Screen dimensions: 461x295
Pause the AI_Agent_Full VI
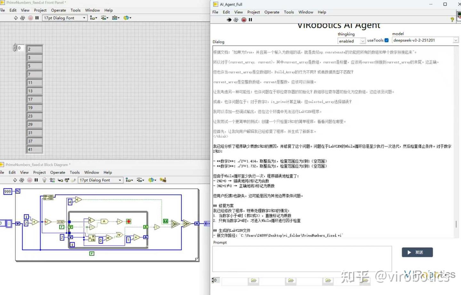[250, 20]
